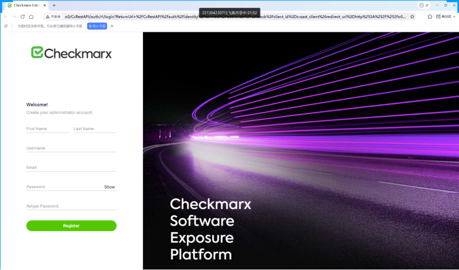Click the screen sharing timer overlay
The height and width of the screenshot is (270, 459).
pos(230,13)
